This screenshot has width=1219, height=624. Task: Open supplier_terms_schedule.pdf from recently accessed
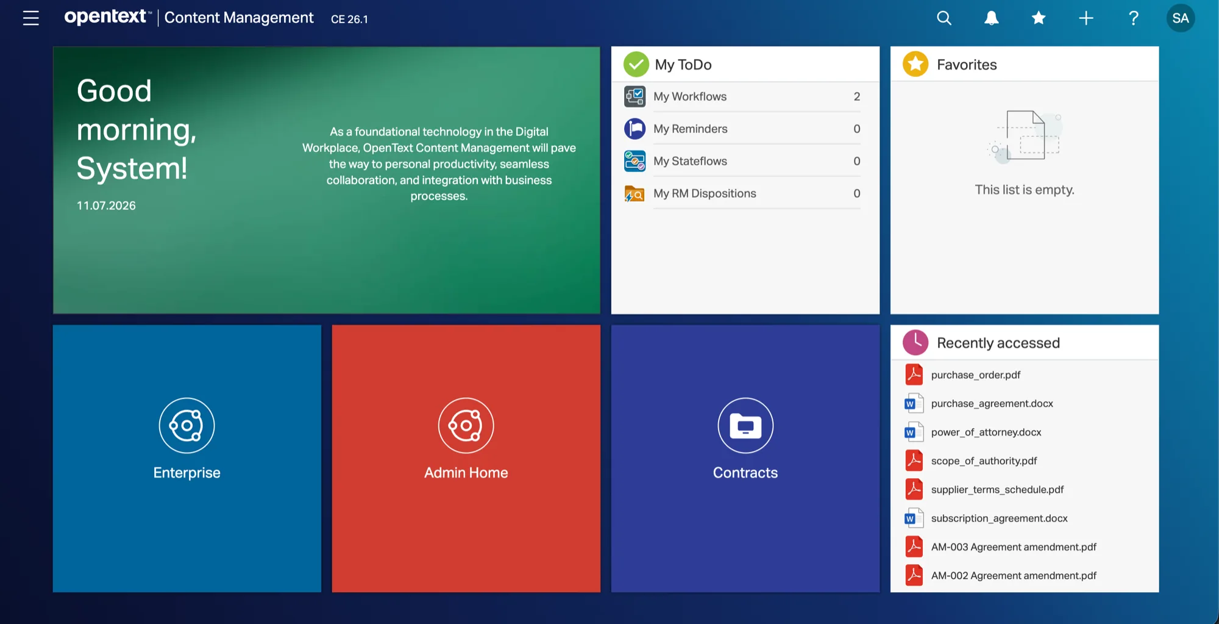[997, 489]
